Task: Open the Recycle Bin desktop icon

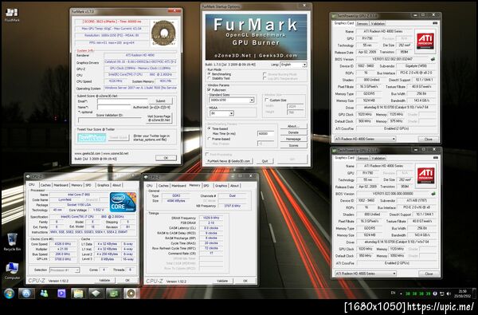Action: click(12, 241)
